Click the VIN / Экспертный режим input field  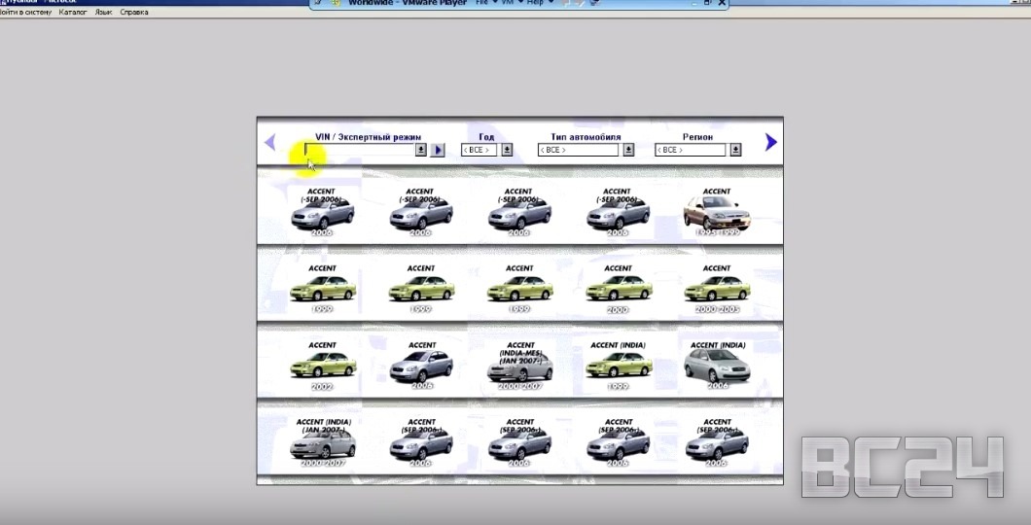tap(360, 150)
